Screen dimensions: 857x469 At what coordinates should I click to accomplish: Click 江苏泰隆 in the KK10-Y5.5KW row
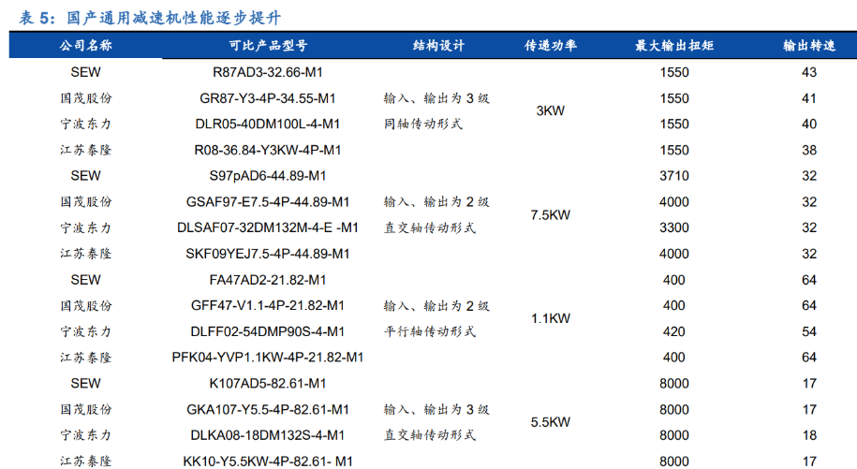[x=86, y=462]
